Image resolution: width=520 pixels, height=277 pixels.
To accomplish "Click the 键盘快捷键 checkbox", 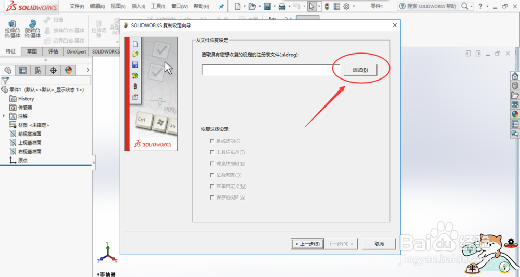I will pos(212,163).
